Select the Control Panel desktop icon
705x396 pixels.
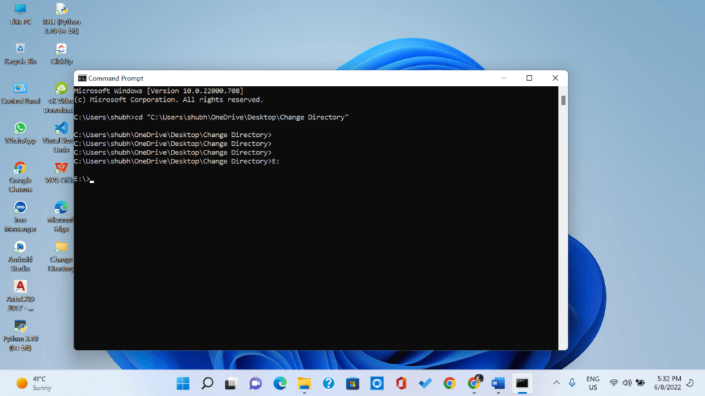tap(20, 93)
